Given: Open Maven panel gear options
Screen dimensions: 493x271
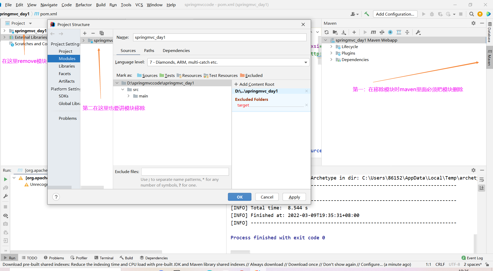Looking at the screenshot, I should pos(473,23).
